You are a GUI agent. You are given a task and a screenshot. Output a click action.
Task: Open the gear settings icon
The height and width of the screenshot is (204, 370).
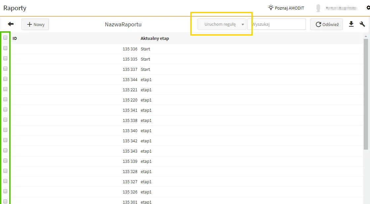coord(368,8)
